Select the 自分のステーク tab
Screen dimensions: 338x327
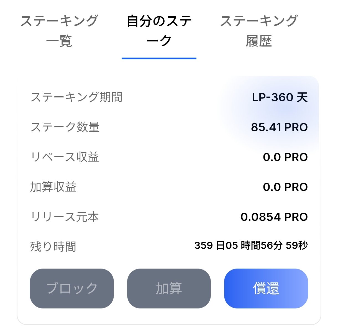(159, 31)
